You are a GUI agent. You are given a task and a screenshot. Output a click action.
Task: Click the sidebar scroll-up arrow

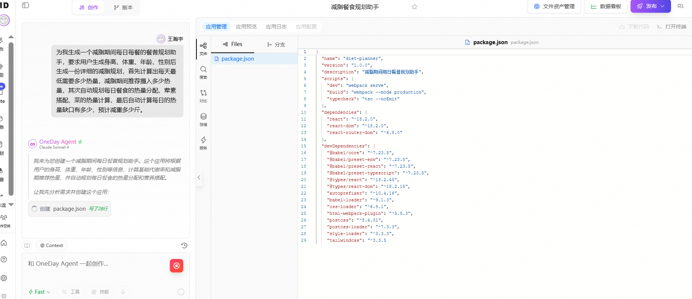coord(11,37)
